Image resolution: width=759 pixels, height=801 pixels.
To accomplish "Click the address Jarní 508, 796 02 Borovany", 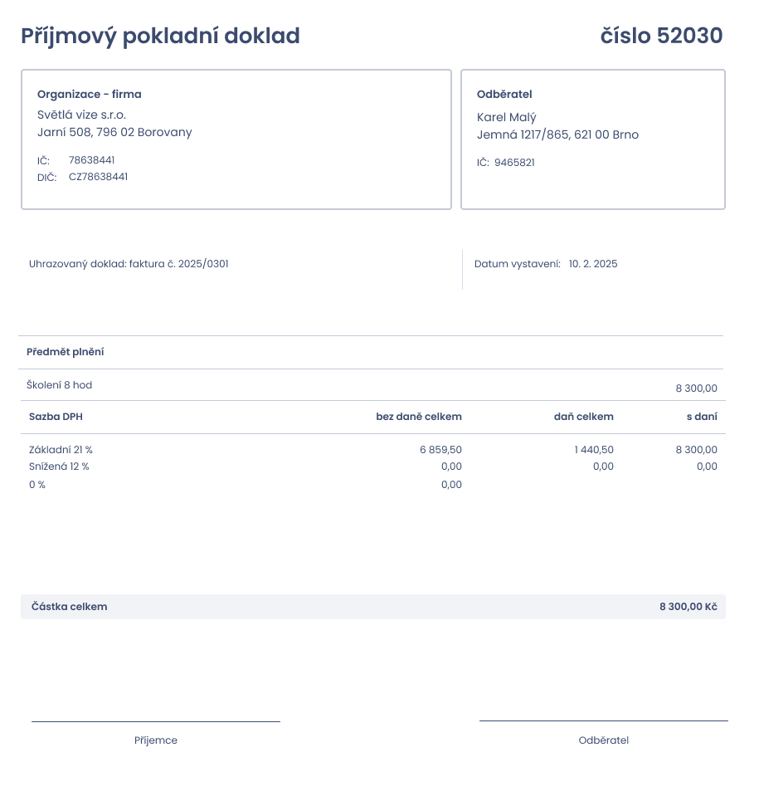I will pyautogui.click(x=114, y=132).
